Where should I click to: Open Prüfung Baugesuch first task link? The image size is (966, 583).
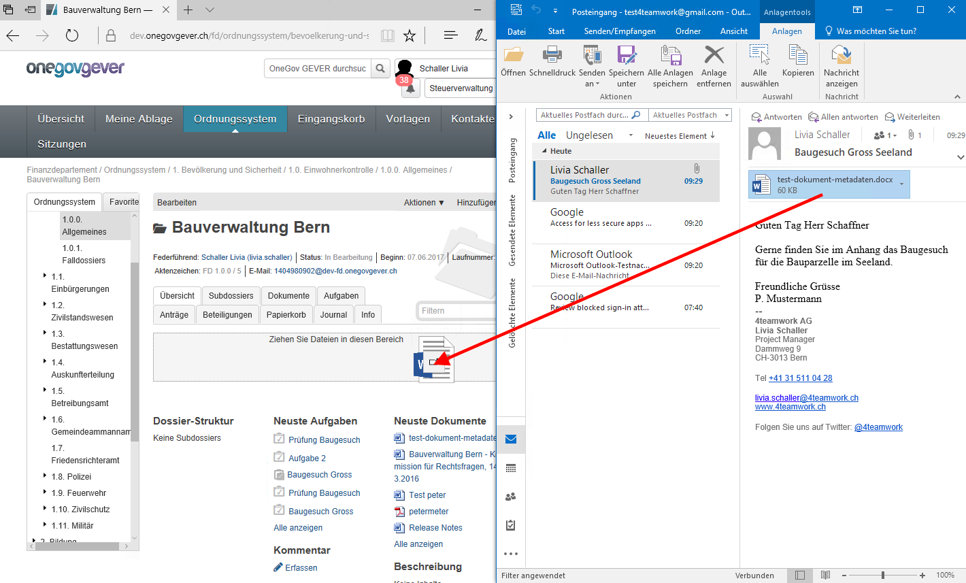point(324,440)
